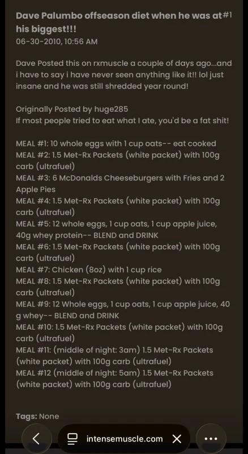Tap the MEAL #11 3am middle of night line
248x454 pixels.
114,356
